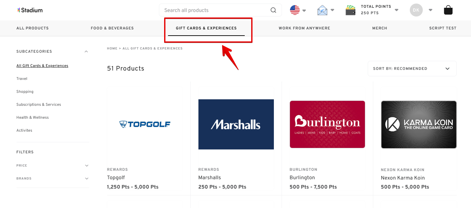Click the 250 Pts - 5,000 Pts price
Image resolution: width=471 pixels, height=208 pixels.
tap(222, 187)
